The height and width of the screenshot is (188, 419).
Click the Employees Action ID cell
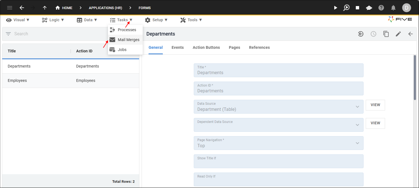[x=86, y=80]
